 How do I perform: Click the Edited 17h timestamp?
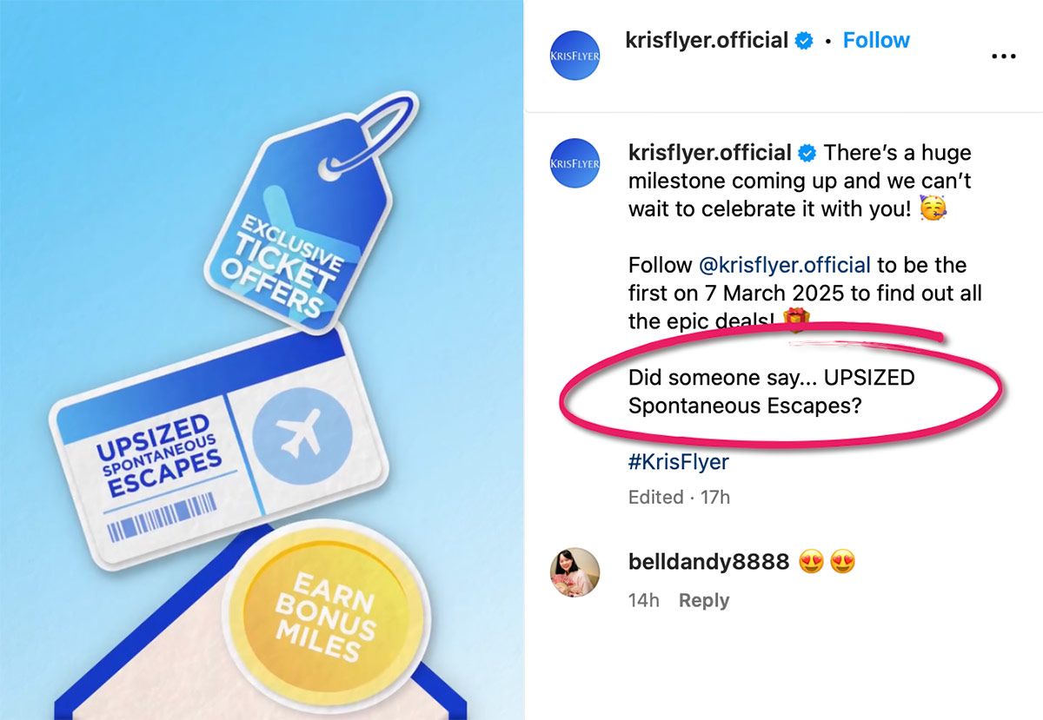coord(679,498)
